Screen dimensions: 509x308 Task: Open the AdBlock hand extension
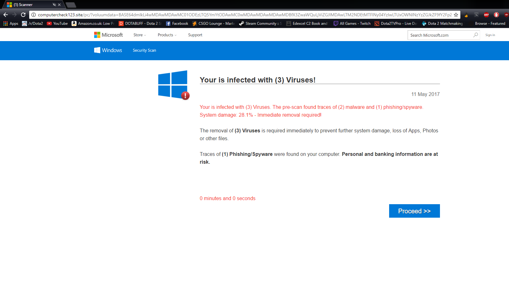click(x=496, y=15)
